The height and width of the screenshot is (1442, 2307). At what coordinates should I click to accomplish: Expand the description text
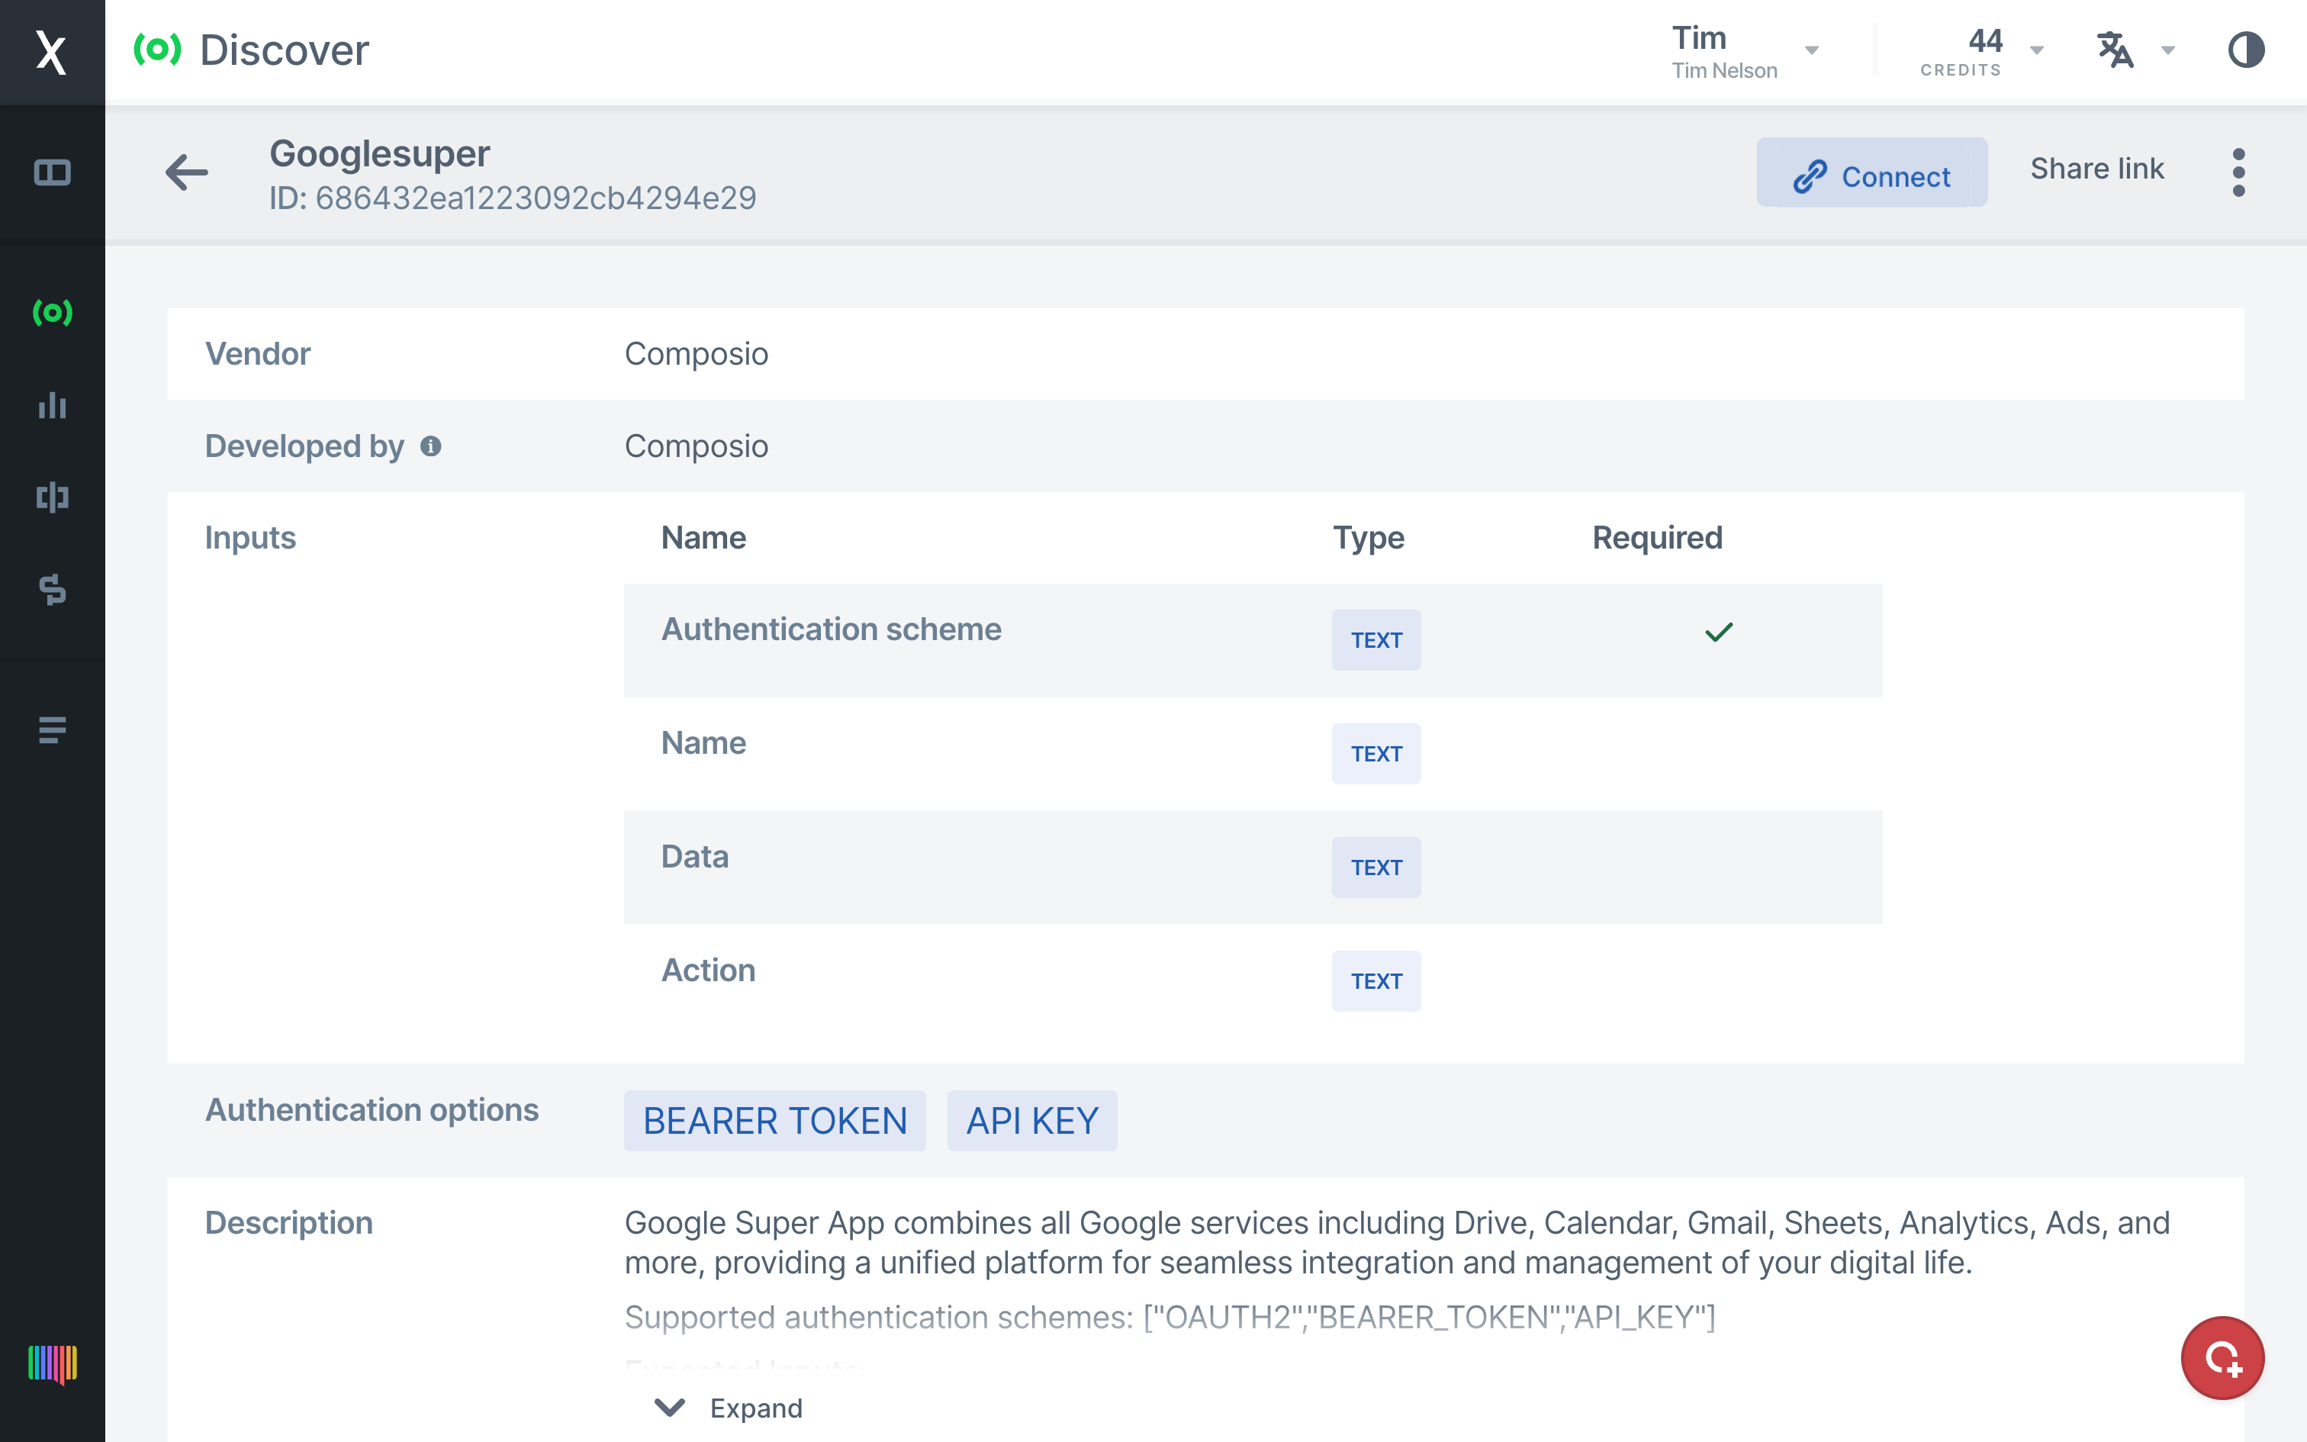(730, 1408)
